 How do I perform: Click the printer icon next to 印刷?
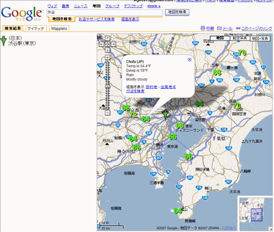(203, 28)
